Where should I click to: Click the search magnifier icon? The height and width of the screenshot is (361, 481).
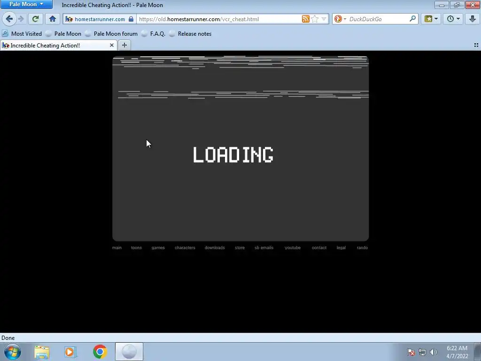point(412,19)
